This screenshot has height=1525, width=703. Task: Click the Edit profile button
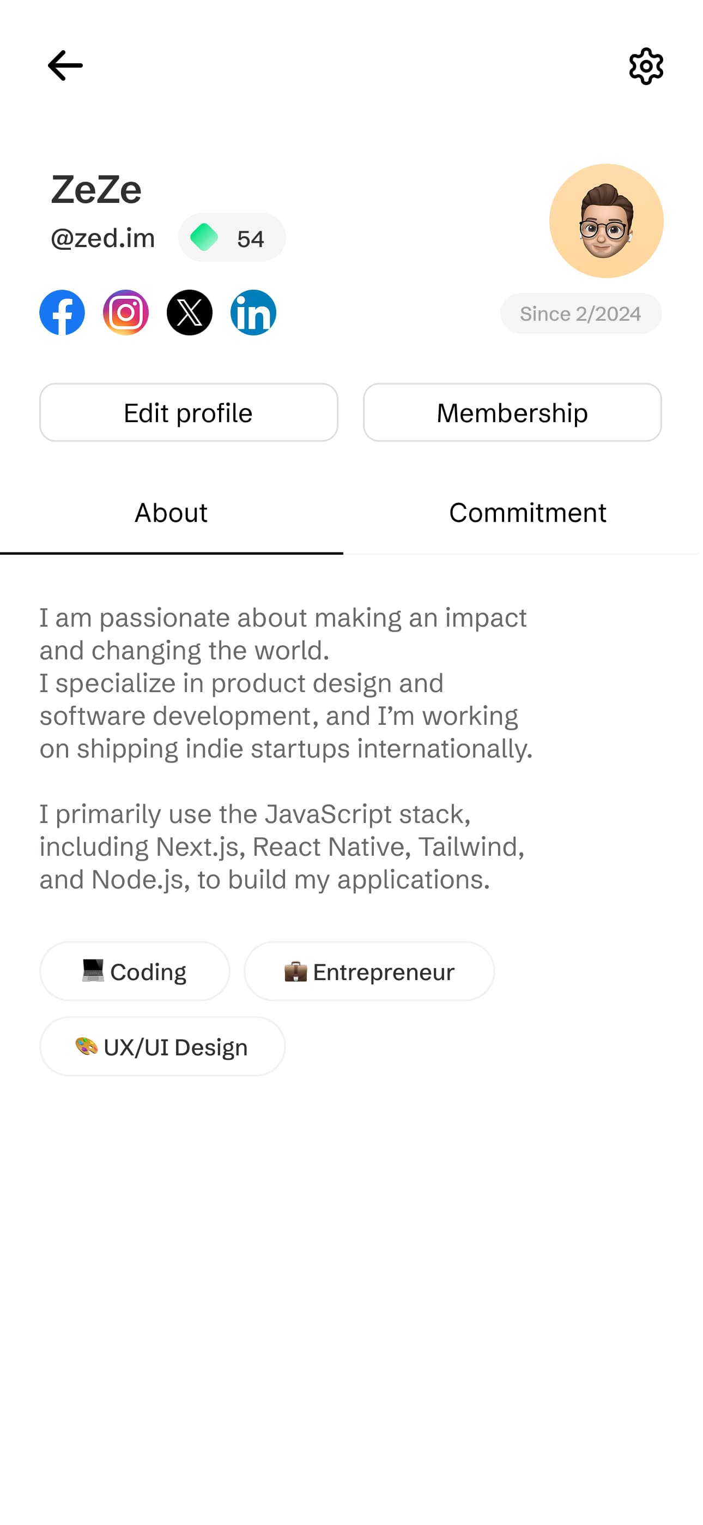coord(189,413)
